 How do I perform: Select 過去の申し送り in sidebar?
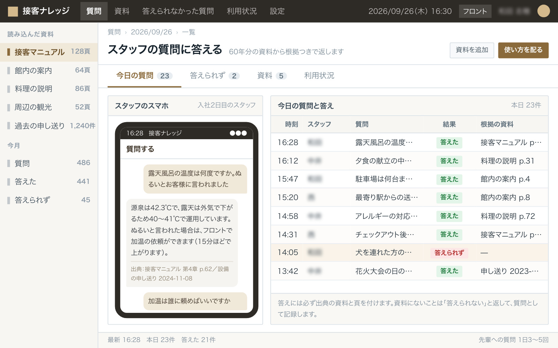[x=49, y=126]
